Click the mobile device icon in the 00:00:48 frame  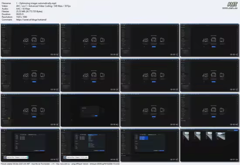click(222, 110)
